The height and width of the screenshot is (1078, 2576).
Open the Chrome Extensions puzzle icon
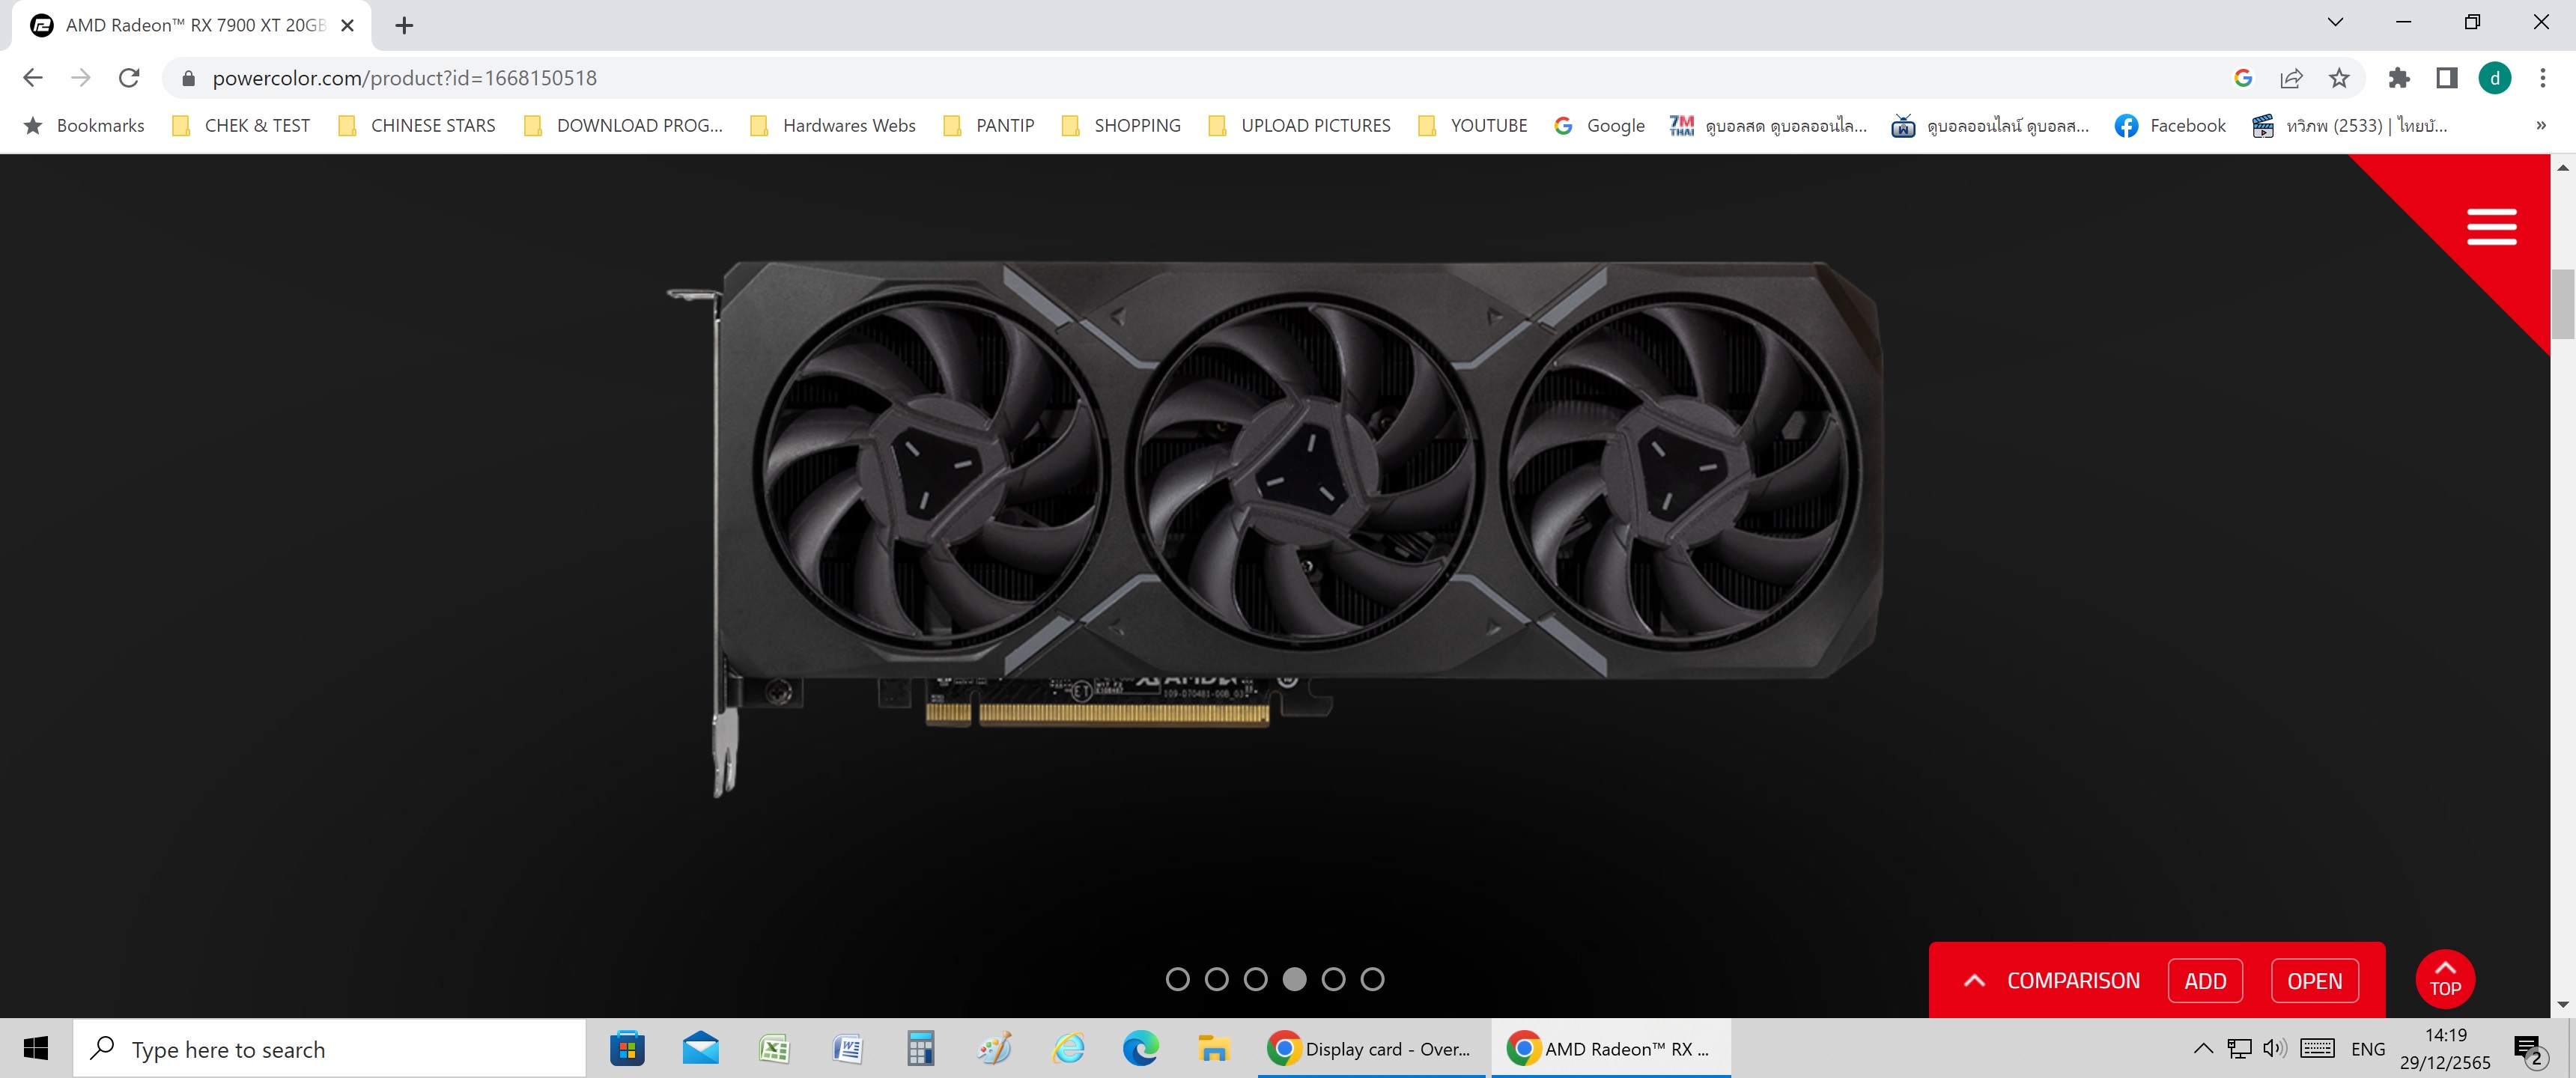coord(2398,78)
